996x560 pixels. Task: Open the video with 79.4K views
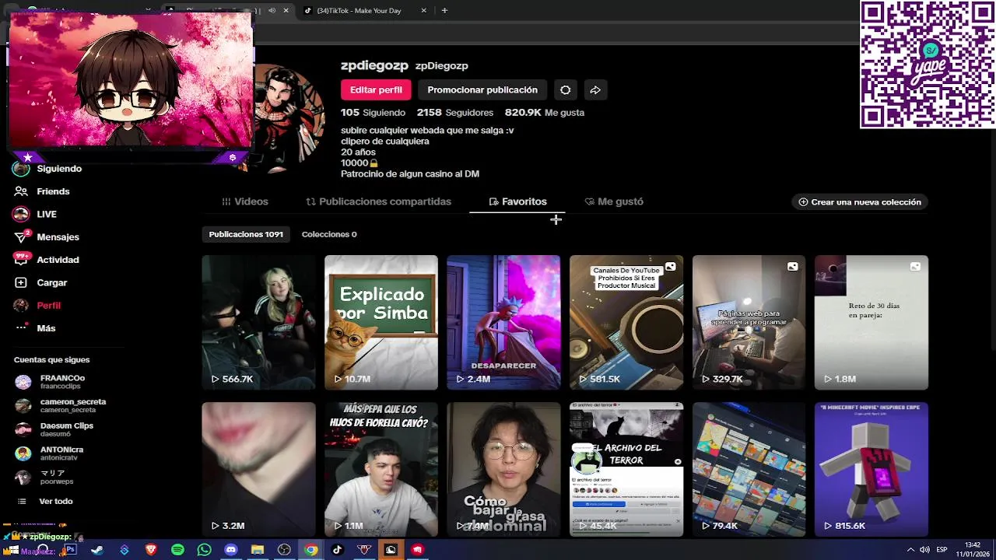(x=749, y=469)
